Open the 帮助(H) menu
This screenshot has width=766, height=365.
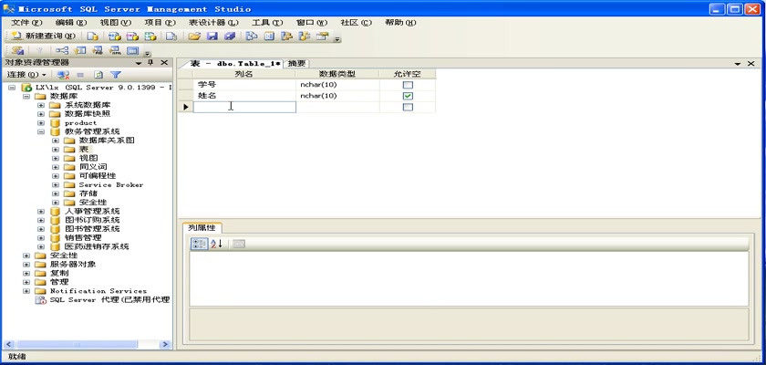click(x=400, y=23)
